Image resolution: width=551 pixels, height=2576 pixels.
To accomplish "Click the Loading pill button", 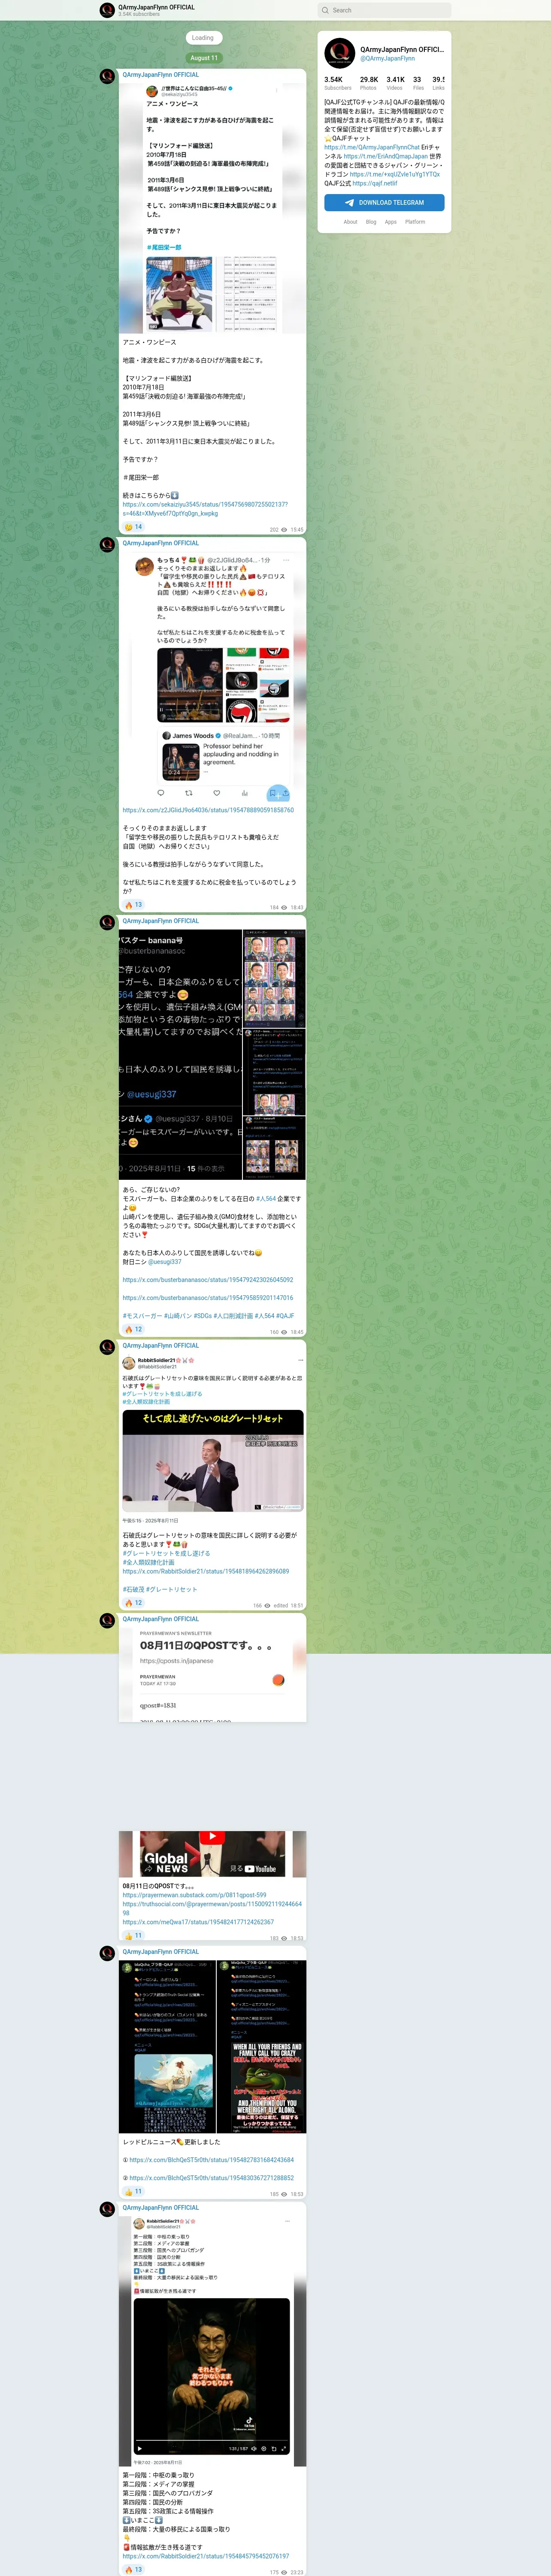I will click(x=203, y=38).
